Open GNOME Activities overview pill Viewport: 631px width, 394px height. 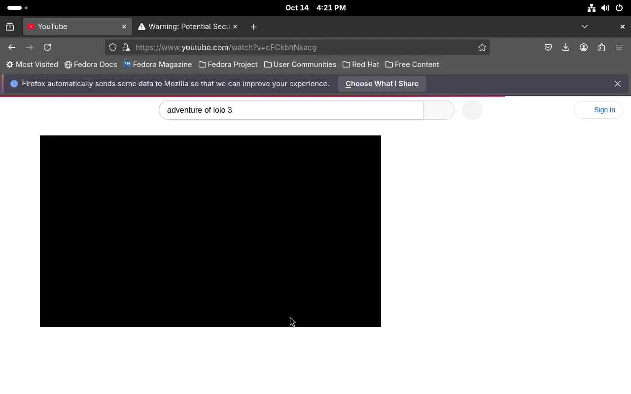pos(17,8)
